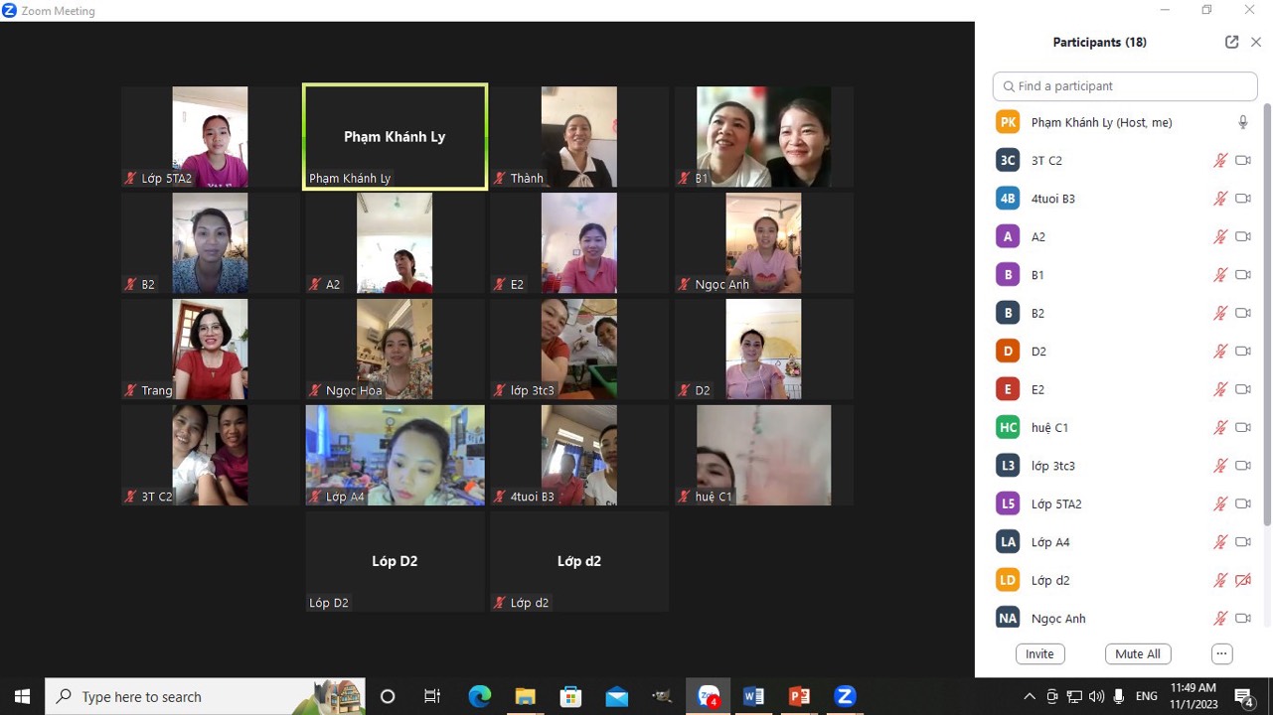Viewport: 1273px width, 715px height.
Task: Open the ENG language selector in the taskbar
Action: pyautogui.click(x=1146, y=696)
